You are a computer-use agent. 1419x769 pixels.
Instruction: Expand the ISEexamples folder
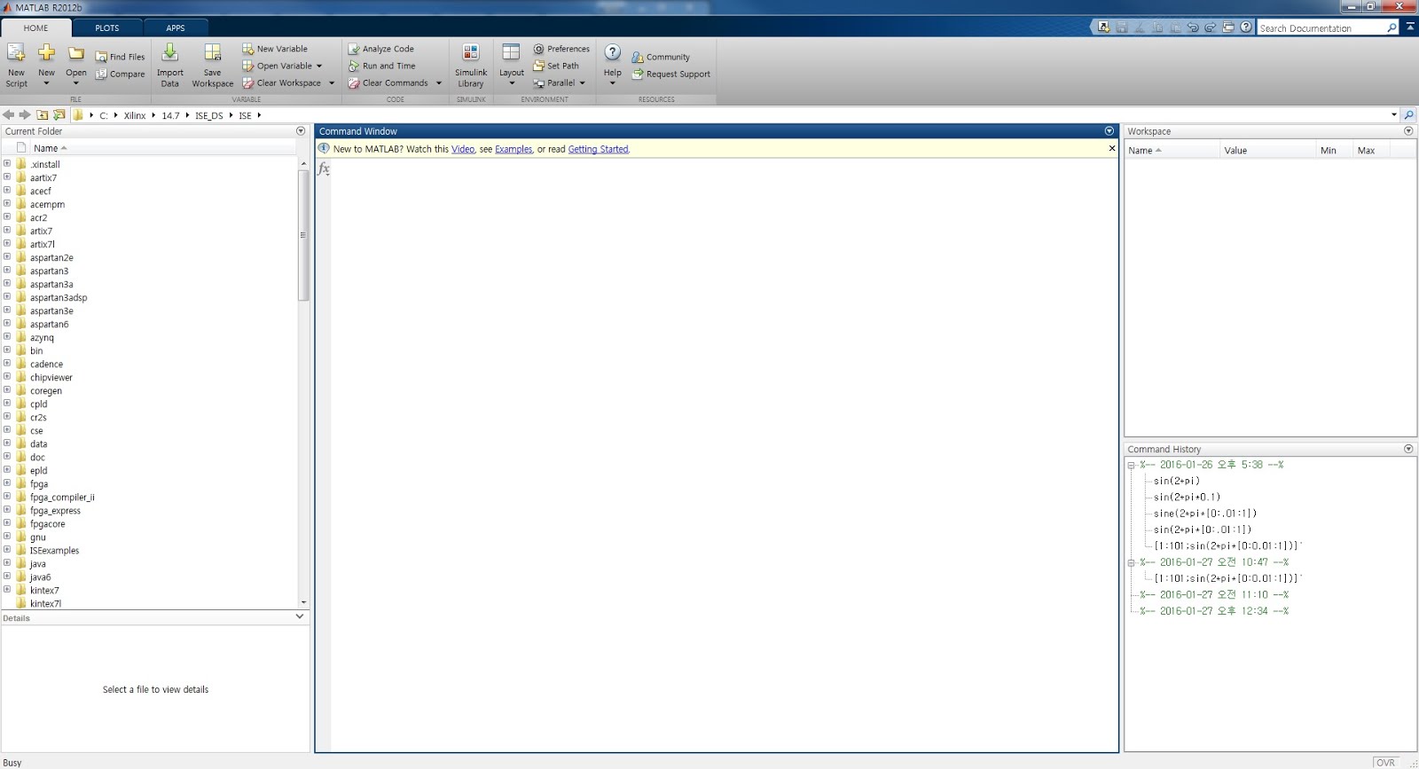[7, 550]
